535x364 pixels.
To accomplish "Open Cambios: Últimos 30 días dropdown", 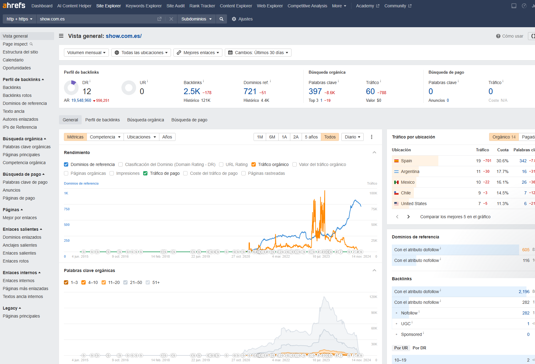I will click(x=258, y=53).
